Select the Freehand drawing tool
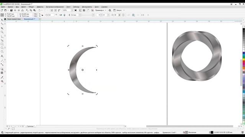 coord(2,37)
